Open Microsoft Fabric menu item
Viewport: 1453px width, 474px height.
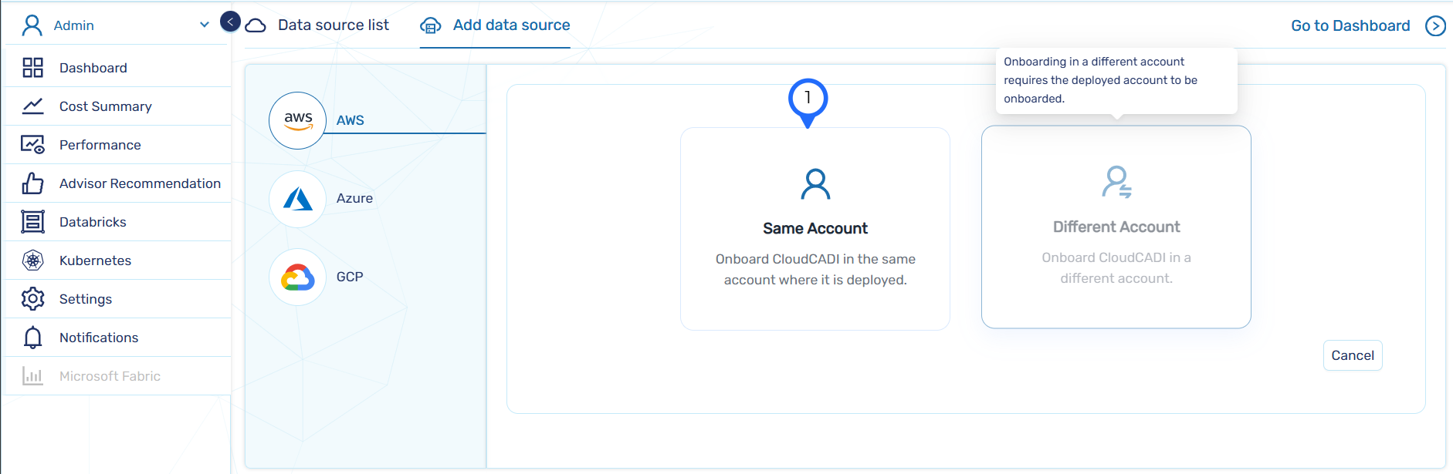110,376
